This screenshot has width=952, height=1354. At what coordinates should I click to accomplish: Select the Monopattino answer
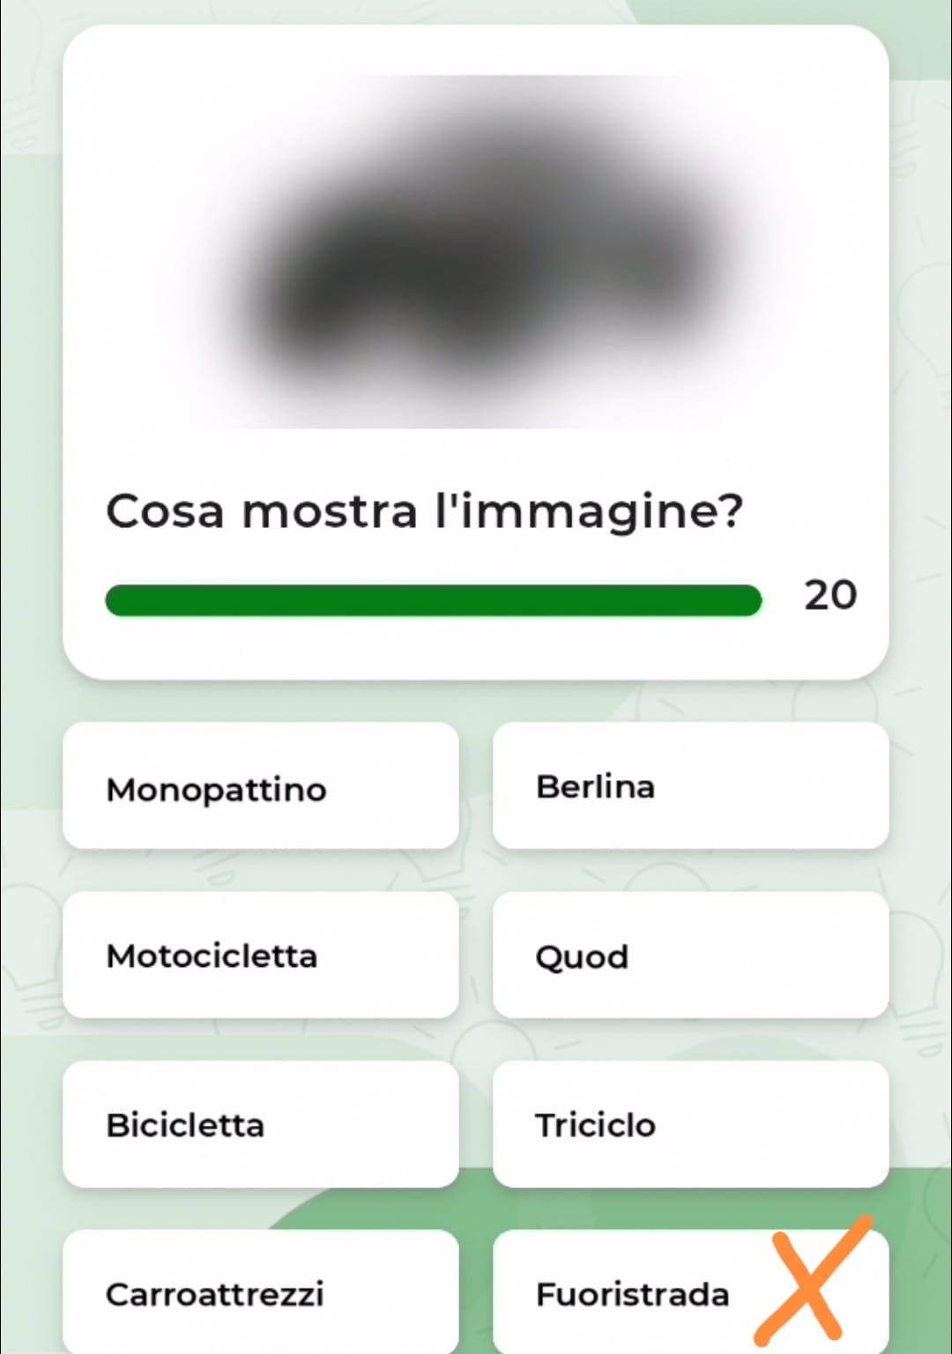click(x=261, y=786)
